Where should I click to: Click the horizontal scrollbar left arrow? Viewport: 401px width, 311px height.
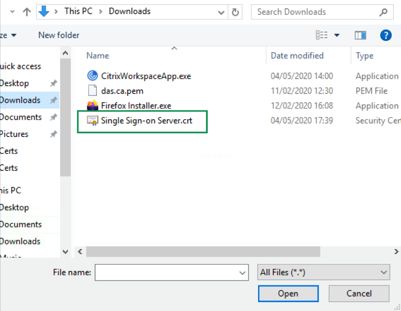coord(80,252)
